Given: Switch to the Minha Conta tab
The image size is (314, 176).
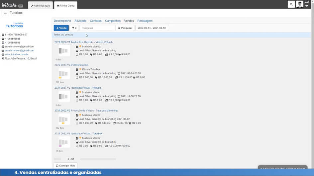Looking at the screenshot, I should point(66,5).
